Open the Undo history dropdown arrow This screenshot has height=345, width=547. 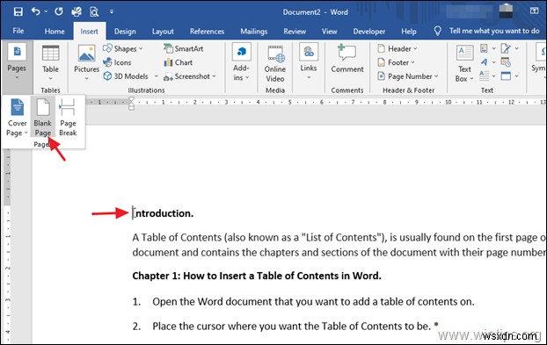pyautogui.click(x=46, y=11)
